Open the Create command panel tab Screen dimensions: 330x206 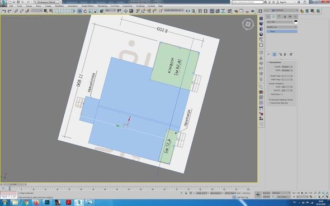[268, 17]
